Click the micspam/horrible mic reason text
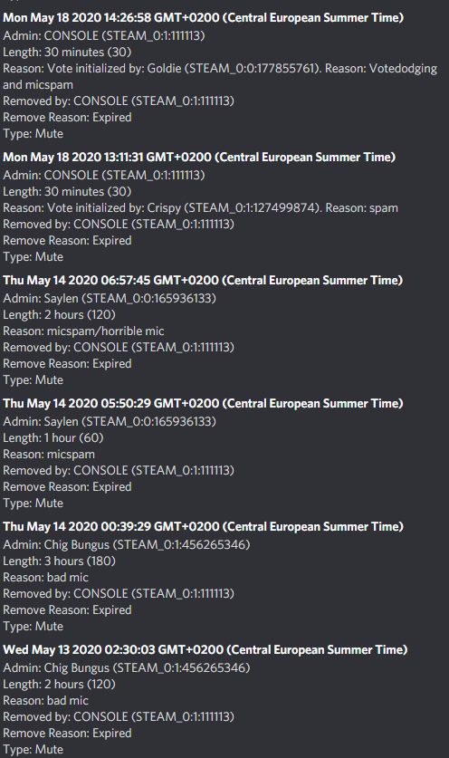 point(105,331)
